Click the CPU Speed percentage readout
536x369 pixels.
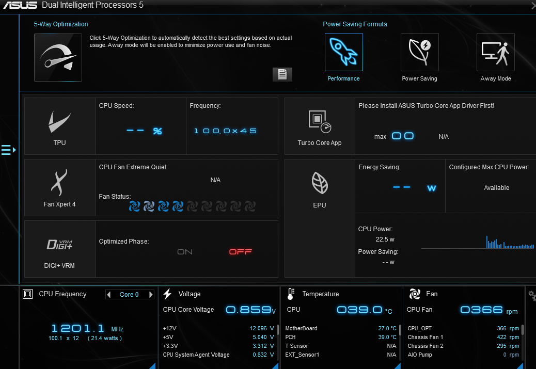tap(144, 131)
